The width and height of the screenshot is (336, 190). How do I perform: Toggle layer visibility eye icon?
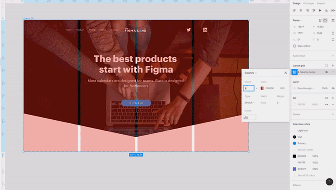pos(333,88)
